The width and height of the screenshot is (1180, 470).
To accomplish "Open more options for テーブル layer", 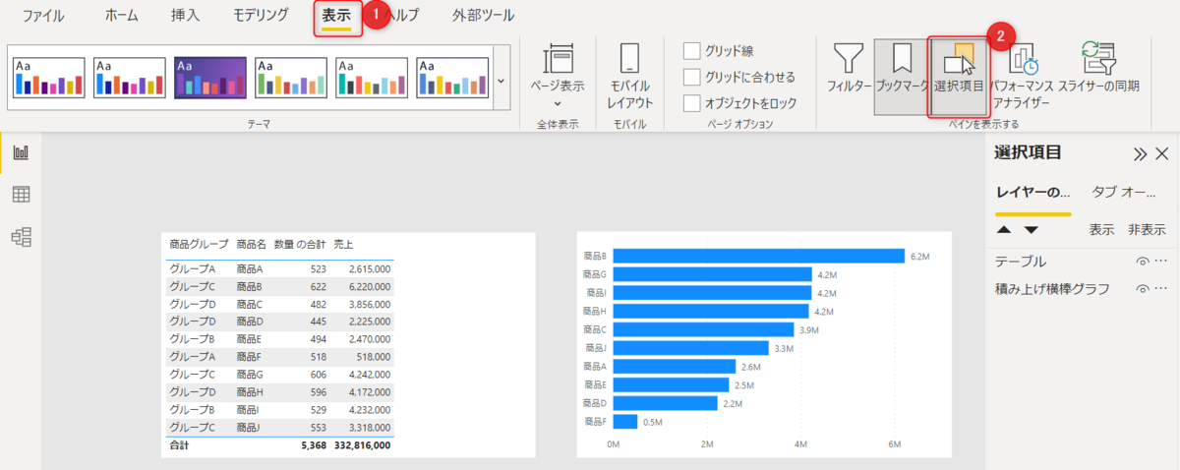I will [x=1161, y=262].
